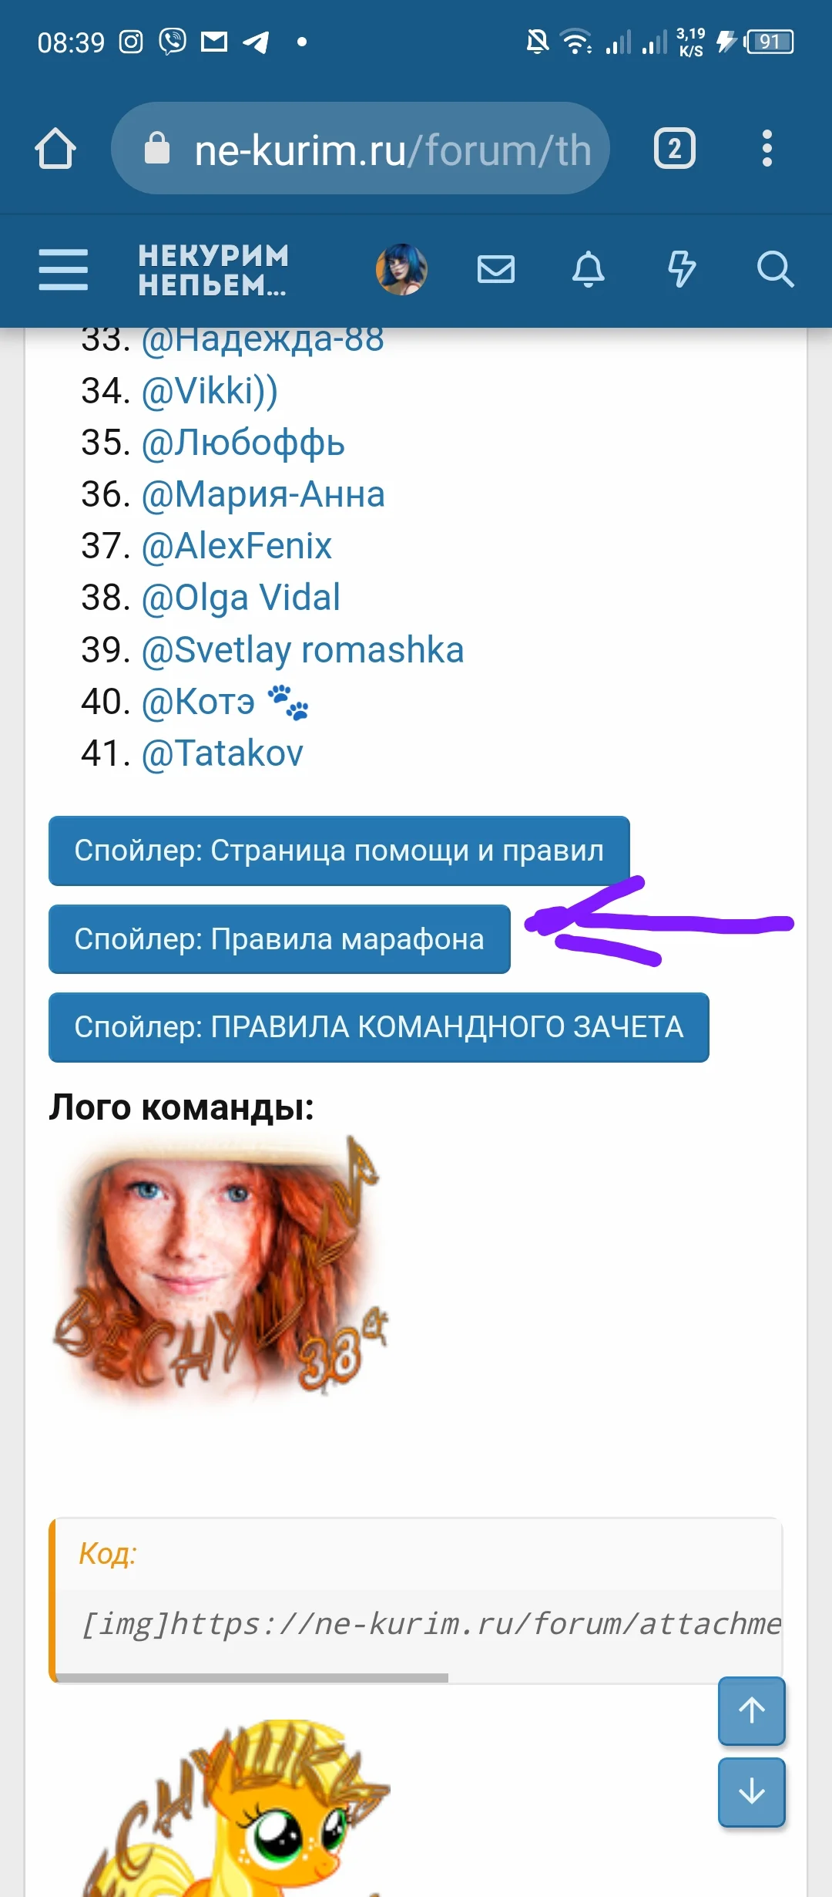
Task: Open the @AlexFenix user mention
Action: tap(237, 546)
